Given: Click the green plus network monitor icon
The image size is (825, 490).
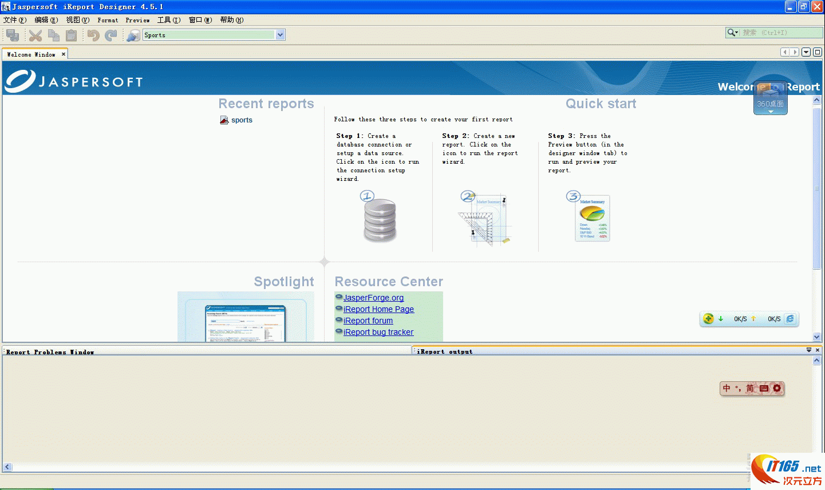Looking at the screenshot, I should coord(709,319).
